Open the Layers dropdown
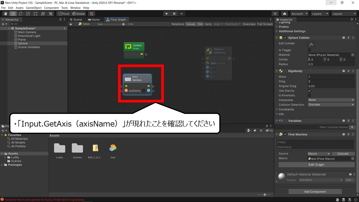359x202 pixels. coord(320,14)
